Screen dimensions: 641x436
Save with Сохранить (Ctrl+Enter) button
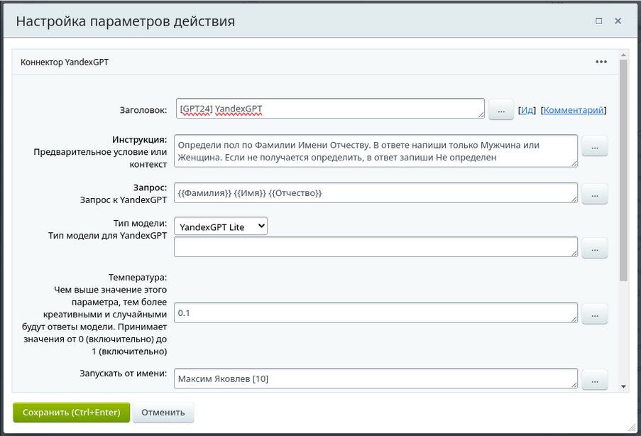(72, 413)
